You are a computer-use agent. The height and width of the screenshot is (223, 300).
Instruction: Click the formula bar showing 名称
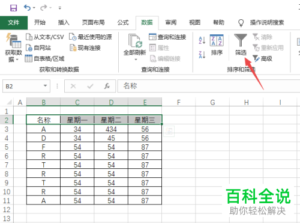coord(209,86)
